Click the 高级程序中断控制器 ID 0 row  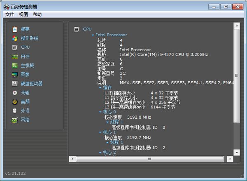pos(138,127)
